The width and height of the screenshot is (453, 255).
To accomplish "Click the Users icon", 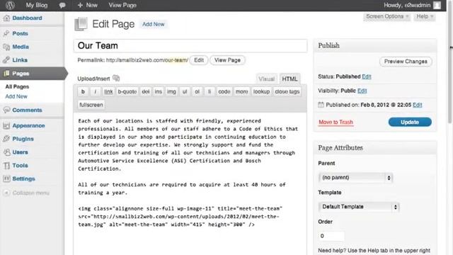I will pyautogui.click(x=6, y=152).
